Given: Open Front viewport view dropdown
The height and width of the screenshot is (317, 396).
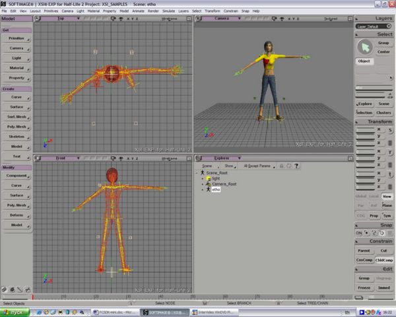Looking at the screenshot, I should pos(61,158).
